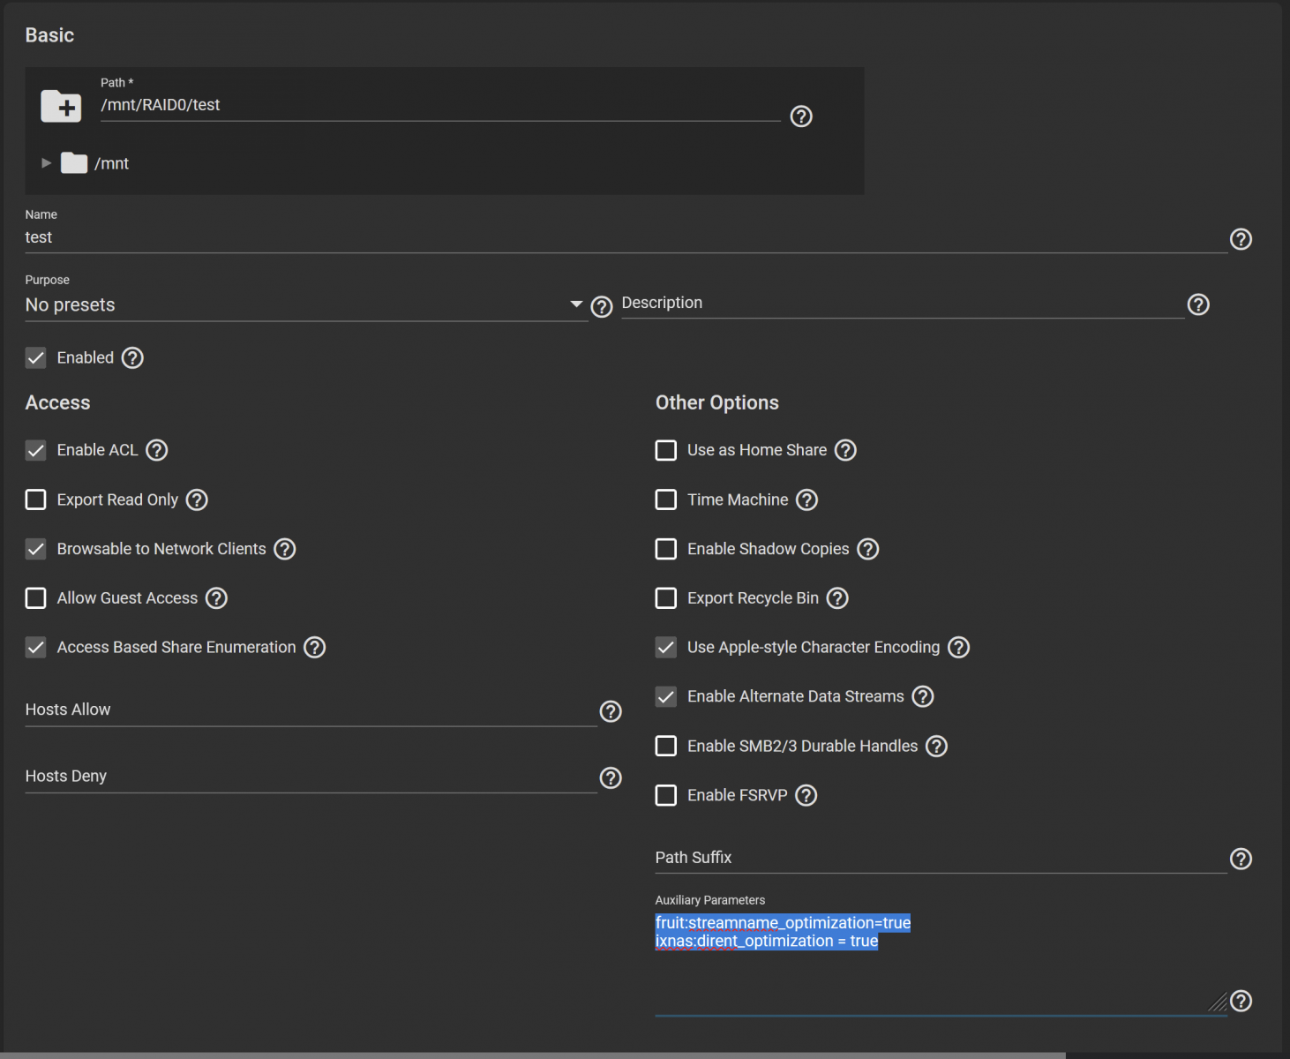Screen dimensions: 1290x1059
Task: Expand the /mnt folder tree node
Action: point(46,163)
